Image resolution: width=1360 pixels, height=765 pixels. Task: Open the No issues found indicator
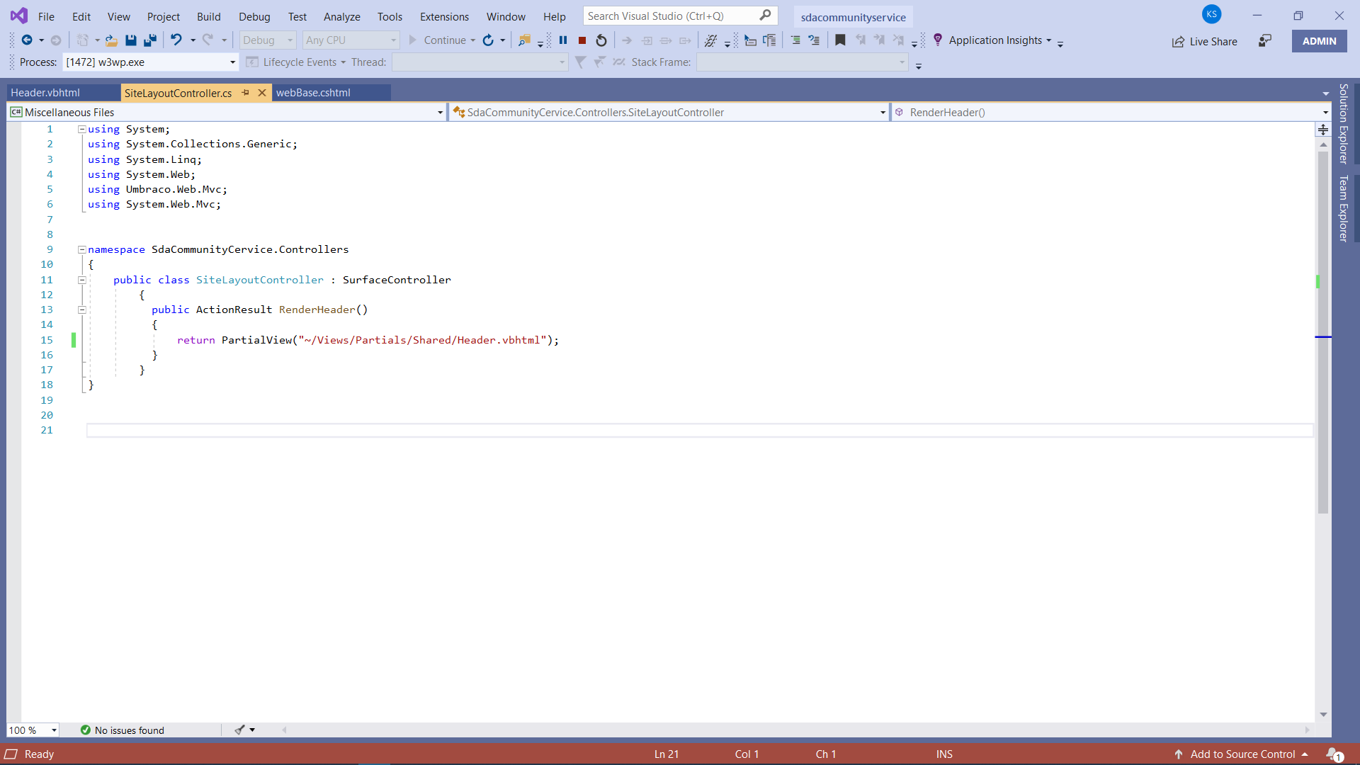coord(122,730)
